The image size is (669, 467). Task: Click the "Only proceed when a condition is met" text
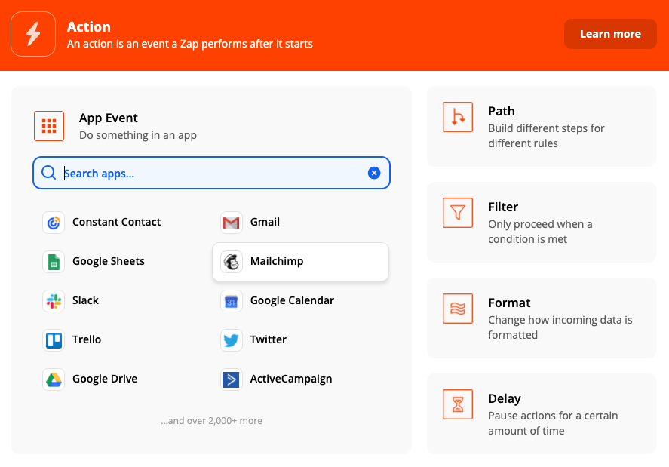pyautogui.click(x=540, y=232)
